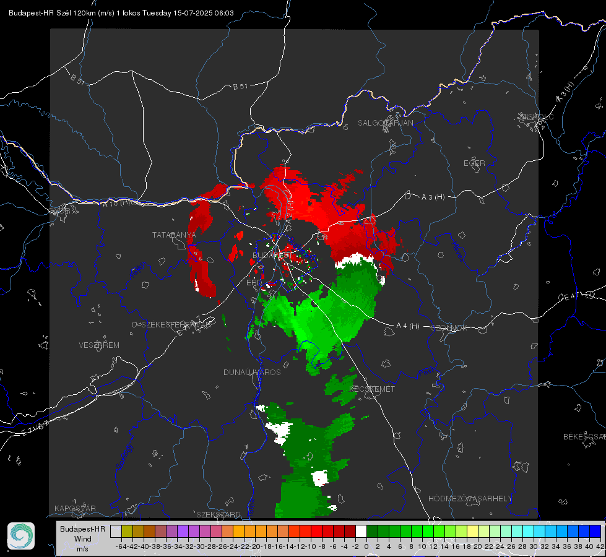Click the VESZPRÉM city label
Viewport: 606px width, 557px height.
click(x=99, y=345)
